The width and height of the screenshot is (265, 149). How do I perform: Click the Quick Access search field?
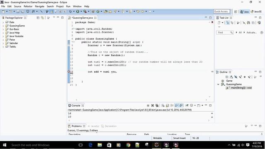222,11
